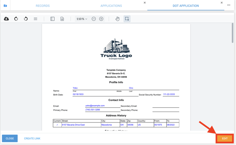Rotate the document clockwise
Image resolution: width=236 pixels, height=145 pixels.
coord(16,19)
